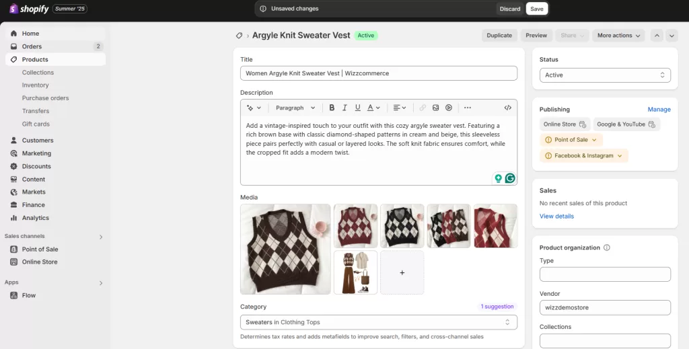Screen dimensions: 689x349
Task: Select the outfit flat-lay media thumbnail
Action: coord(355,272)
